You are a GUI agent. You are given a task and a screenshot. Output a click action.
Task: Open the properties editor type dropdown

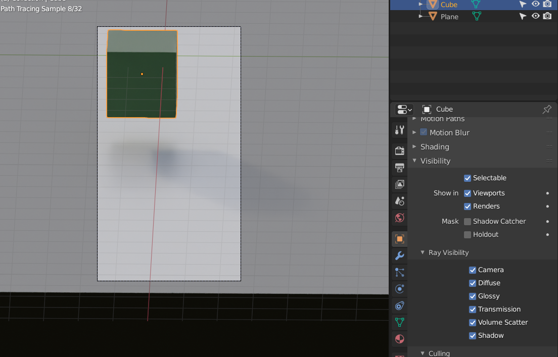404,109
